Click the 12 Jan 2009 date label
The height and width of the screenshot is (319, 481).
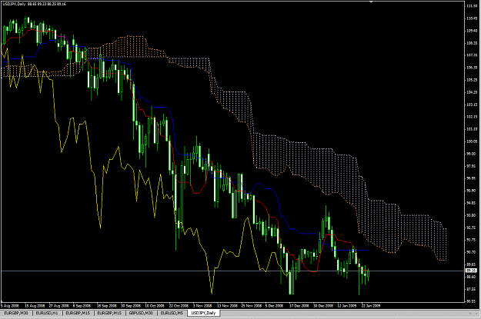(347, 306)
